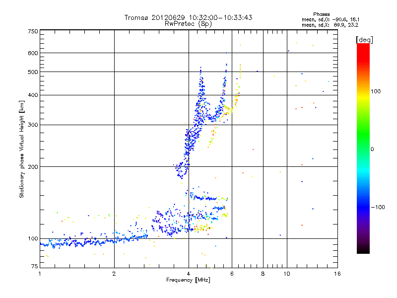Click the x-axis tick label '10'

pyautogui.click(x=287, y=274)
